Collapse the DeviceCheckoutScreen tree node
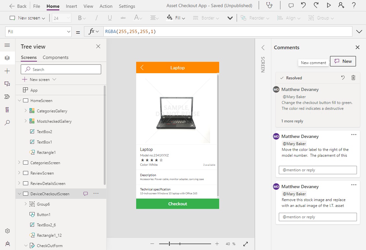This screenshot has height=250, width=366. (19, 194)
